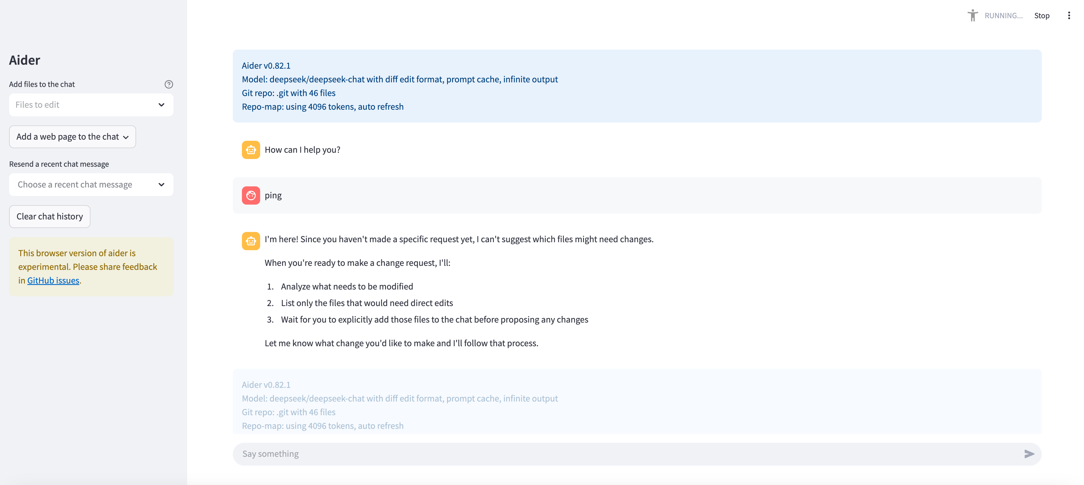Image resolution: width=1084 pixels, height=485 pixels.
Task: Click the send arrow icon
Action: click(1029, 454)
